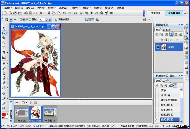The height and width of the screenshot is (129, 190).
Task: Select the Zoom magnifier tool
Action: pyautogui.click(x=4, y=94)
